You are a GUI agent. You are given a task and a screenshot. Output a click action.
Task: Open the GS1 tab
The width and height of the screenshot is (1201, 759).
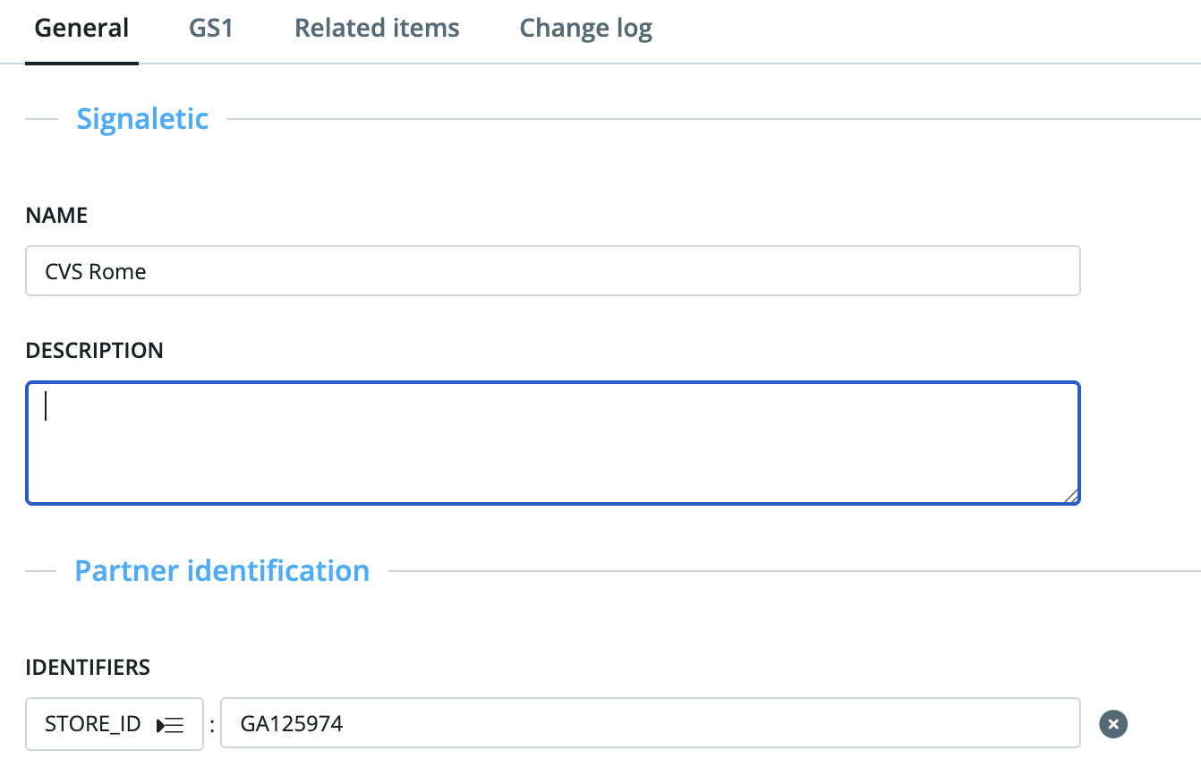(x=211, y=29)
